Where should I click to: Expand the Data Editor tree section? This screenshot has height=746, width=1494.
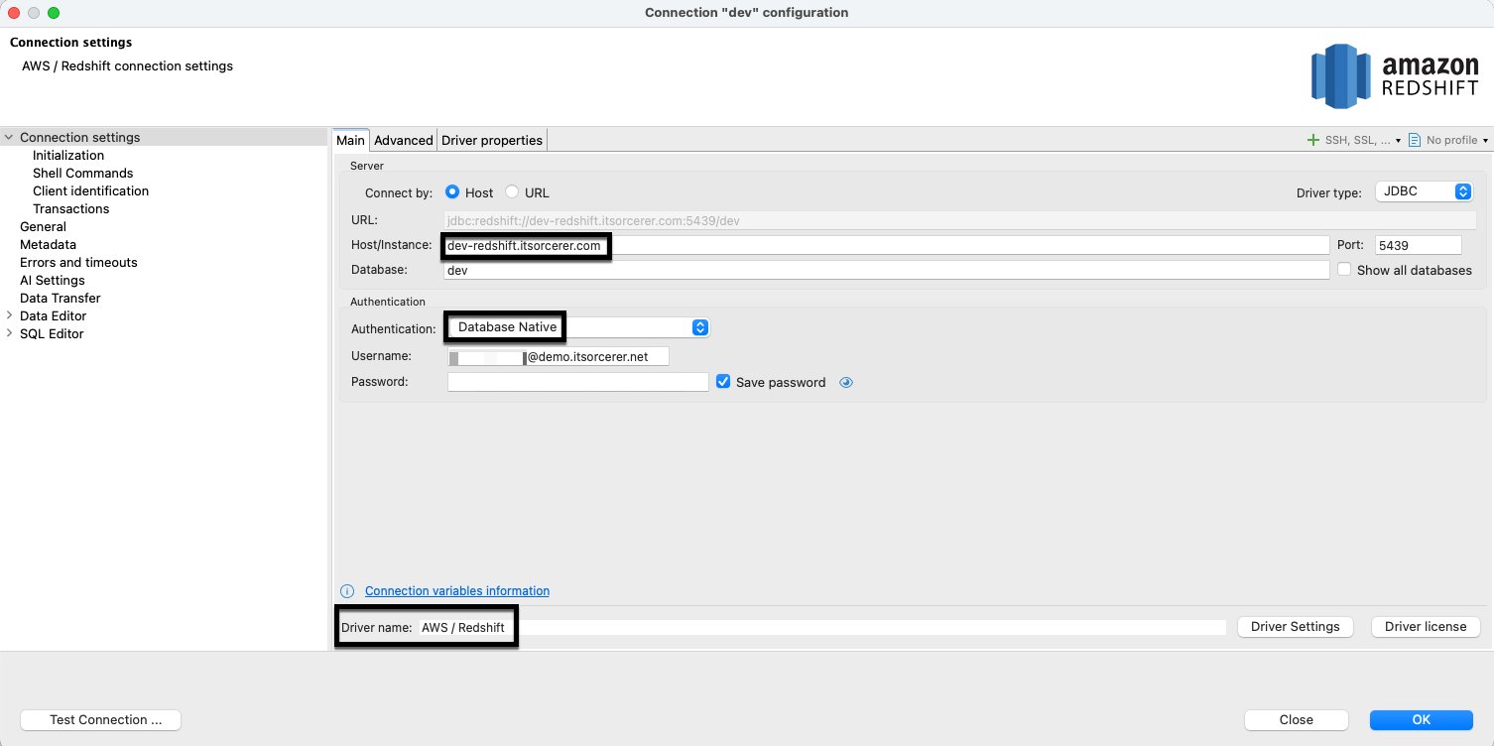(10, 315)
